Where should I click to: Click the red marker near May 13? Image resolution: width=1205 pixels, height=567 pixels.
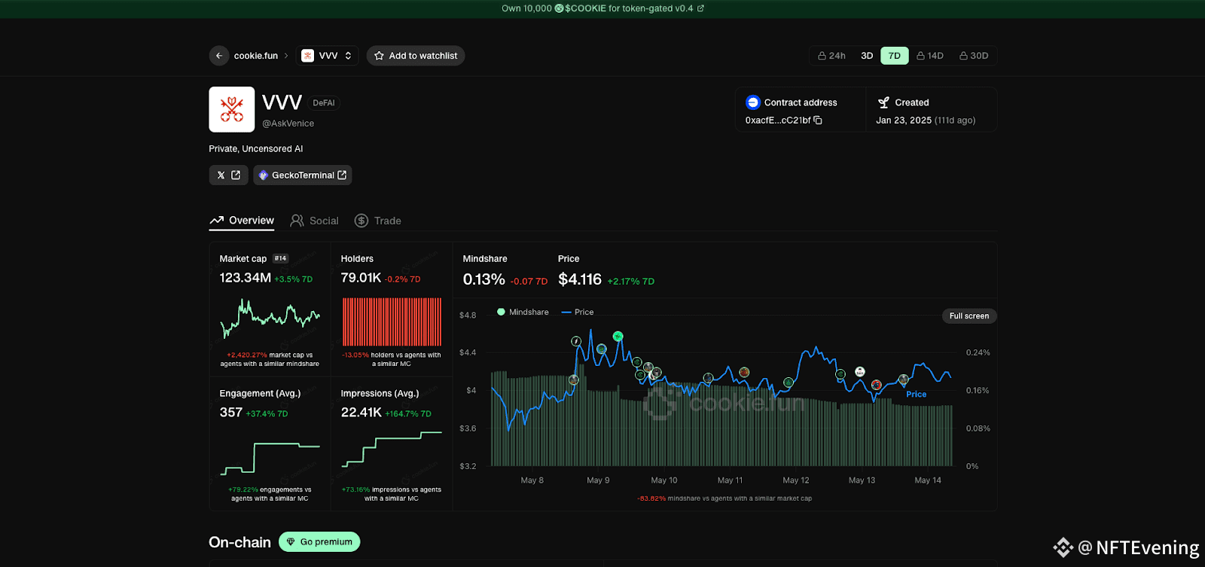(877, 385)
